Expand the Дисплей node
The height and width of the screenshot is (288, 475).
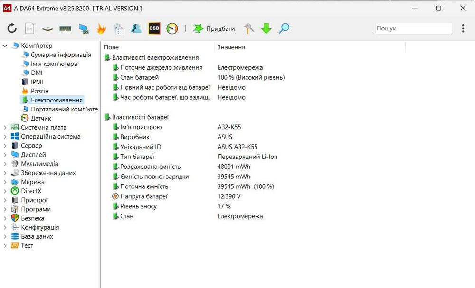click(5, 155)
